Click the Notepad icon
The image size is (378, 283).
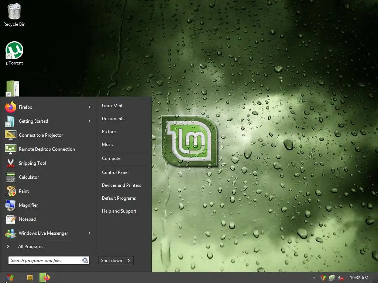[11, 219]
